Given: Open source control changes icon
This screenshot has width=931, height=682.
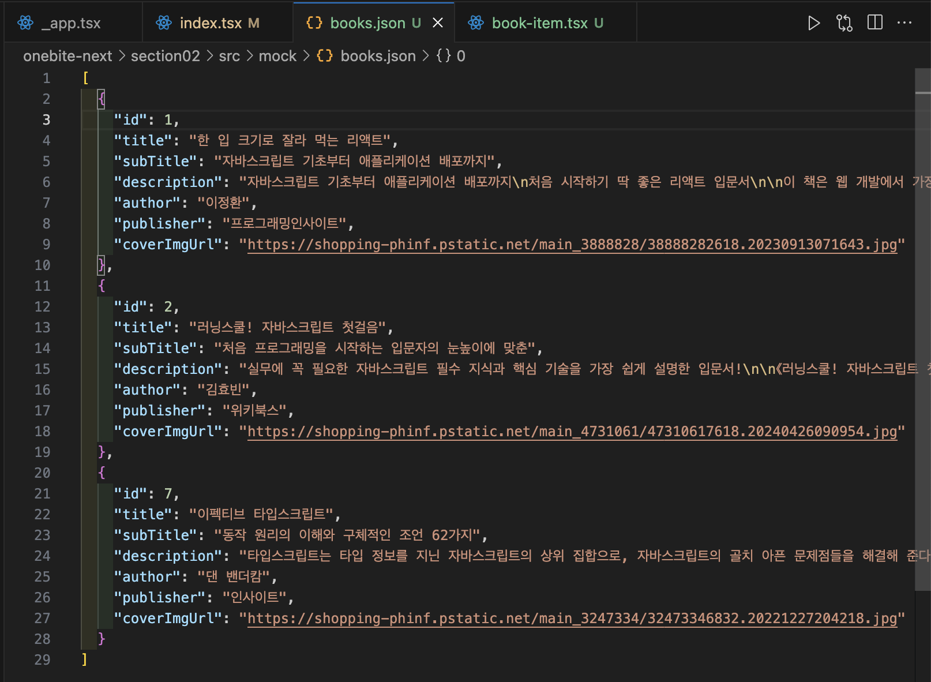Looking at the screenshot, I should click(x=844, y=23).
